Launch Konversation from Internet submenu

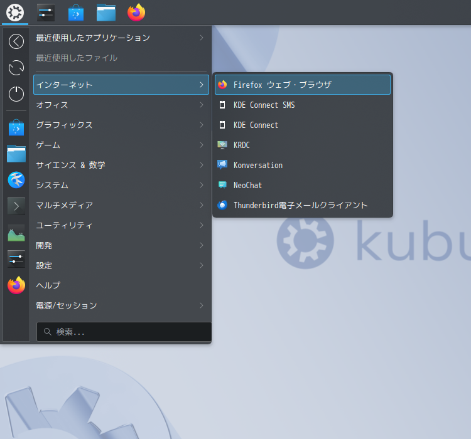(303, 165)
